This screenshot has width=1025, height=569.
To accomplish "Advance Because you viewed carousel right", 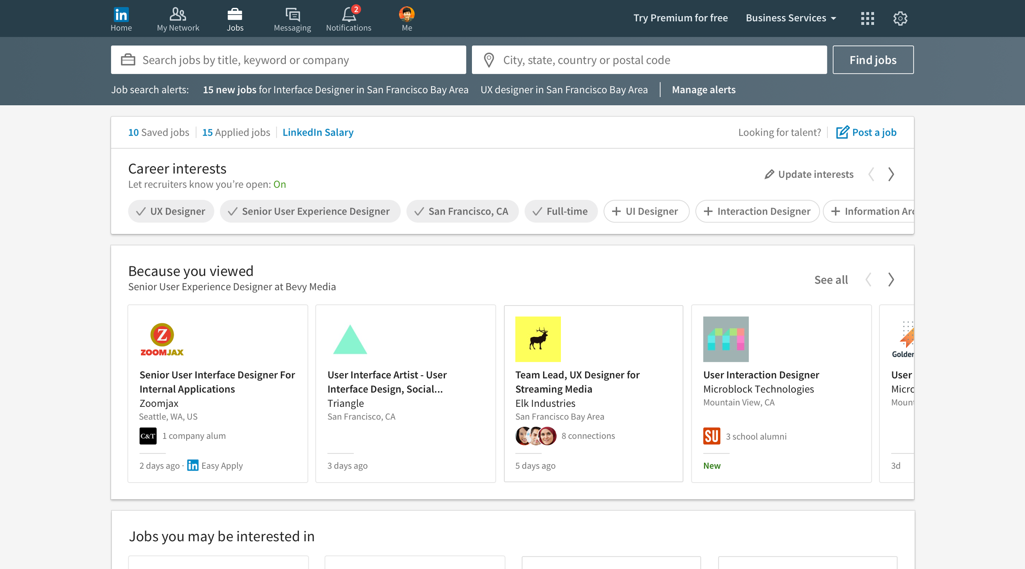I will 891,280.
